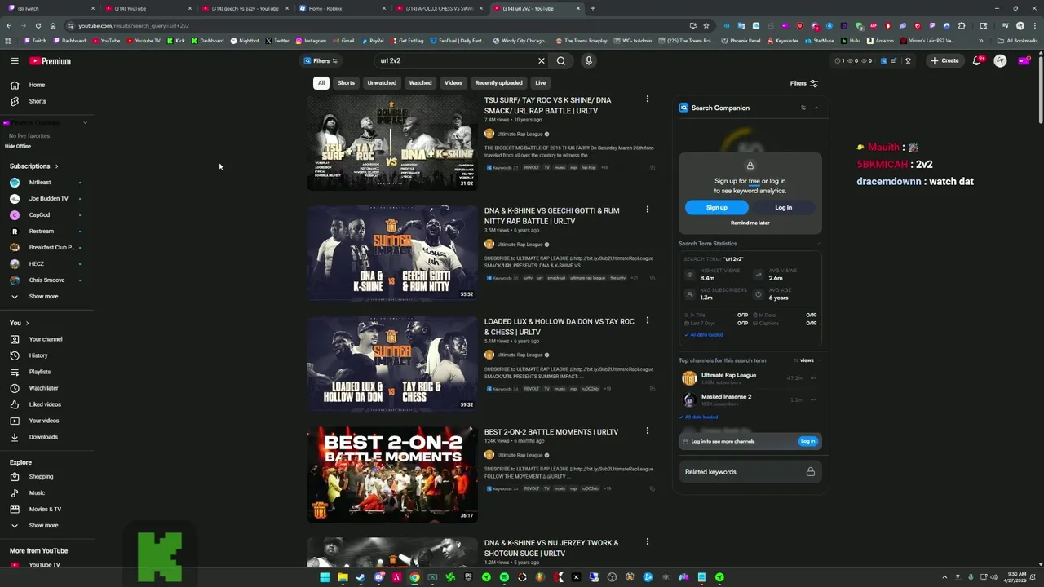Open options for Tsu Surf/Tay Roc video
Viewport: 1044px width, 587px height.
click(648, 99)
